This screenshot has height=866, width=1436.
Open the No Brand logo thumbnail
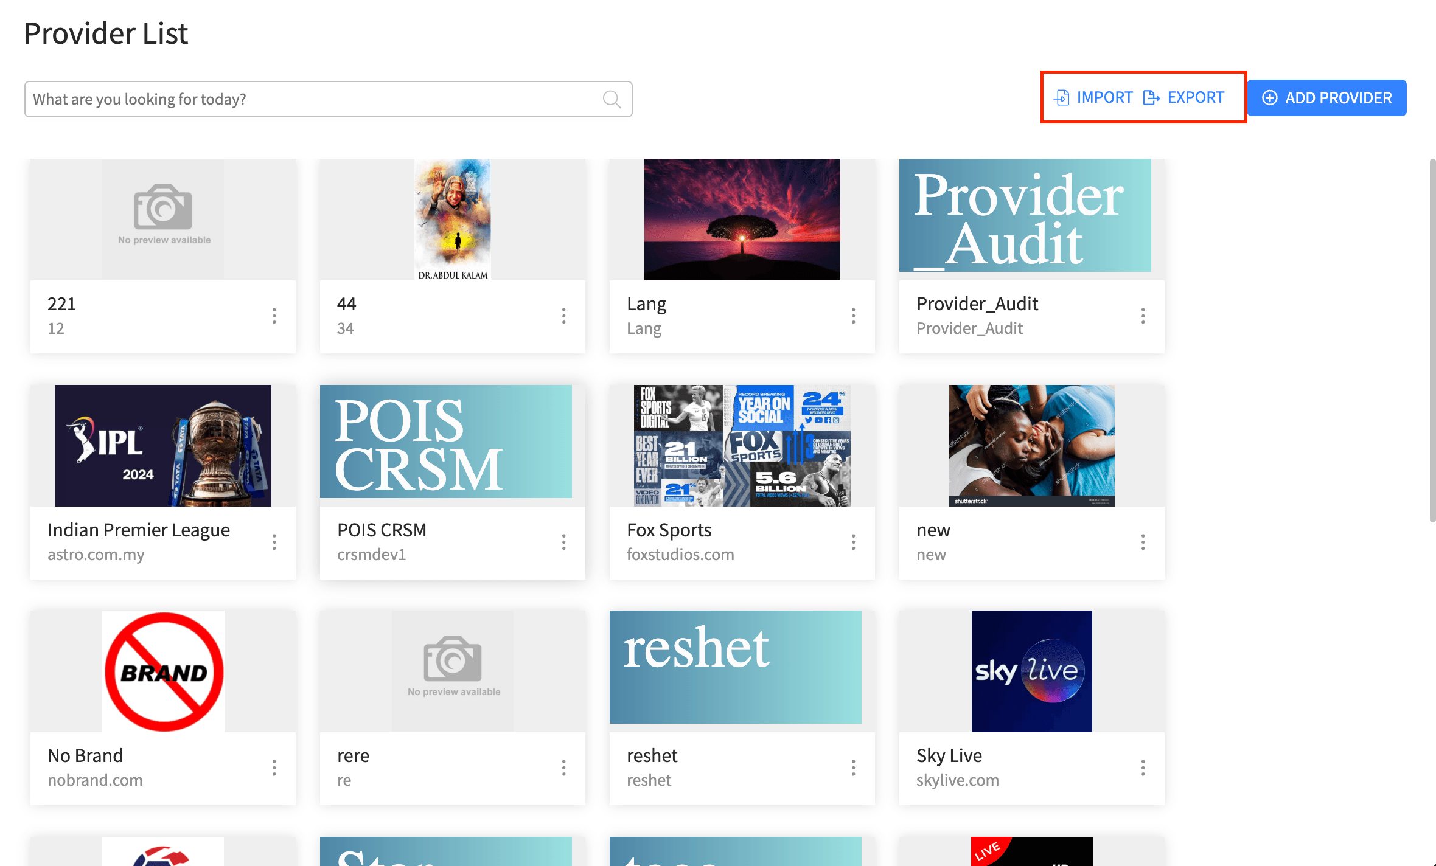tap(163, 671)
